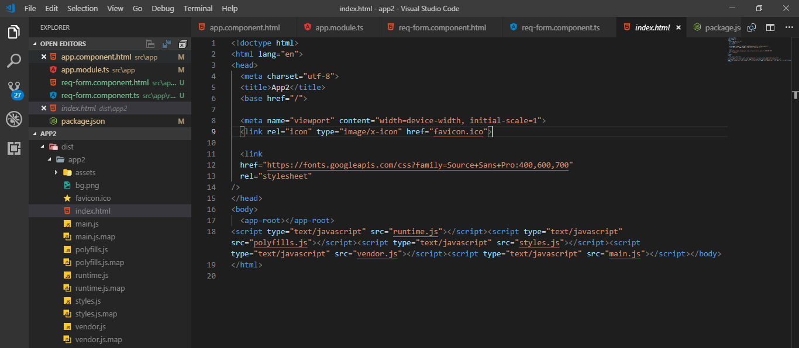Open the Extensions view in activity bar
799x348 pixels.
coord(14,148)
